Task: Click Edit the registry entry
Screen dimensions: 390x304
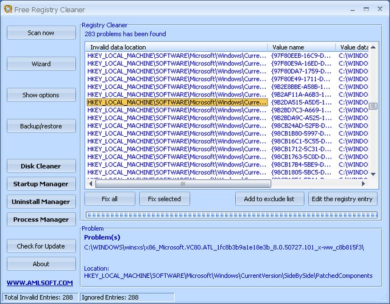Action: (343, 199)
